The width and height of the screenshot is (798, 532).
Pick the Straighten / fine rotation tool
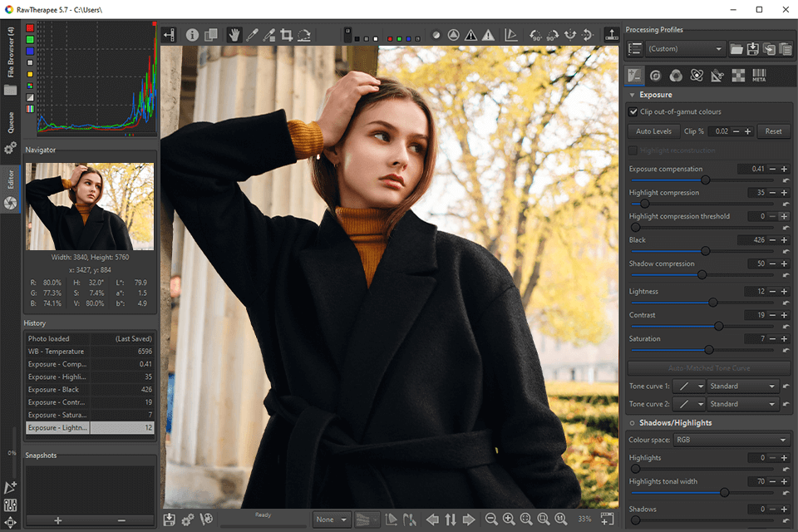point(304,35)
